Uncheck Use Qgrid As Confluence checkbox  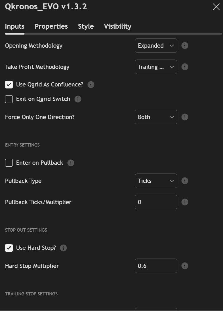9,84
